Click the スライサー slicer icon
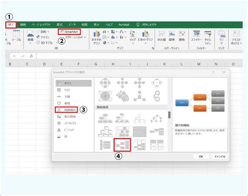Image resolution: width=248 pixels, height=196 pixels. 197,36
